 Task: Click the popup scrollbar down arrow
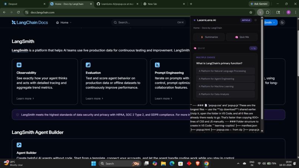coord(262,131)
